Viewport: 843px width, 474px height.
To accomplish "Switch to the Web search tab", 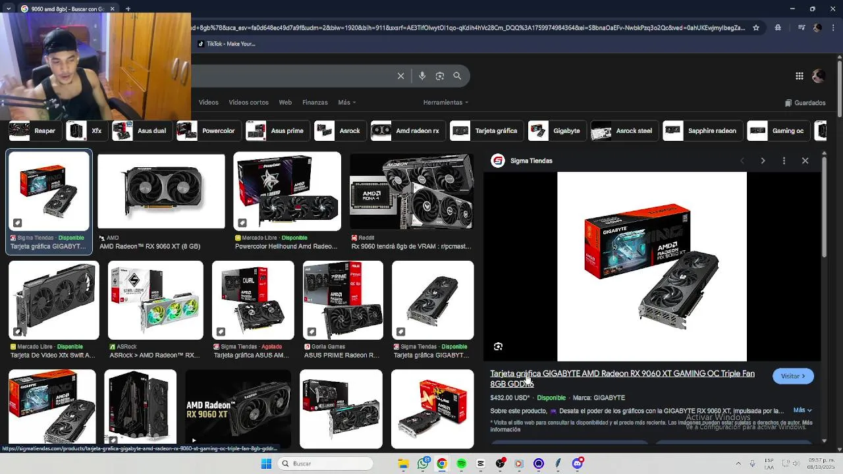I will tap(285, 103).
